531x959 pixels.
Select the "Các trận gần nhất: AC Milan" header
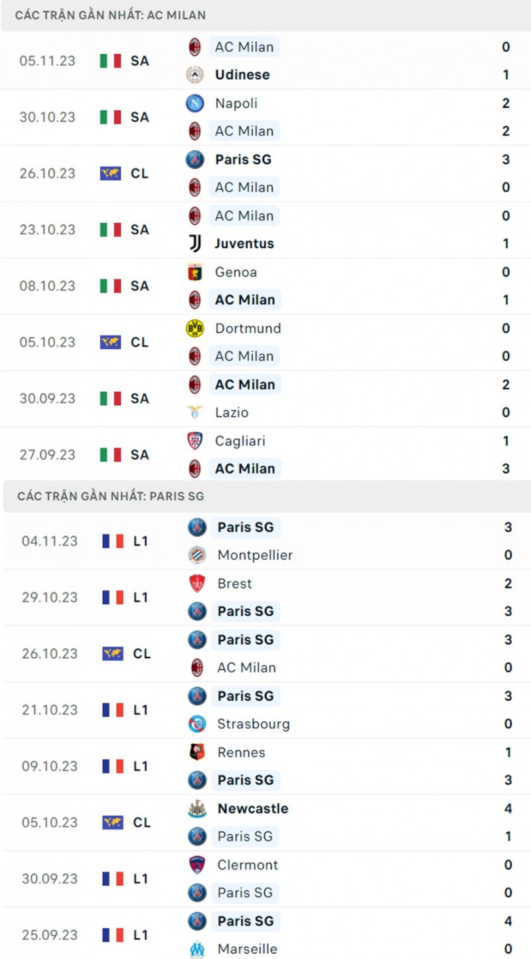click(x=110, y=15)
